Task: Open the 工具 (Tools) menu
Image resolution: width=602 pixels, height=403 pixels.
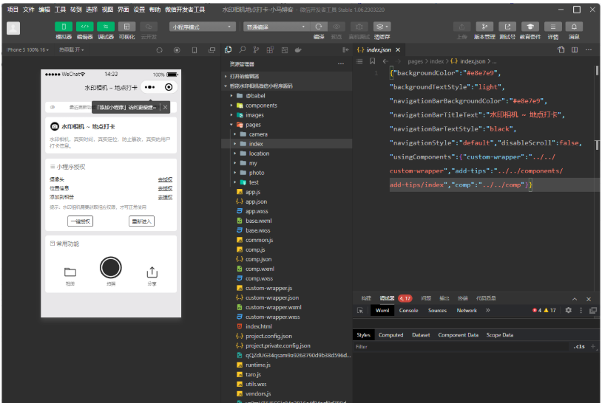Action: point(60,10)
